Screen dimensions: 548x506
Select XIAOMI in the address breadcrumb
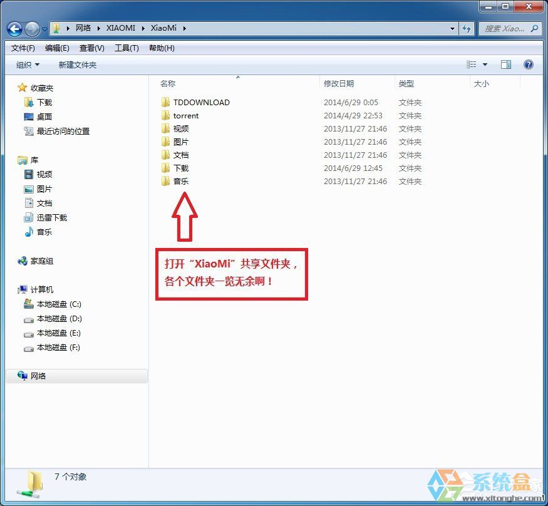pyautogui.click(x=121, y=28)
